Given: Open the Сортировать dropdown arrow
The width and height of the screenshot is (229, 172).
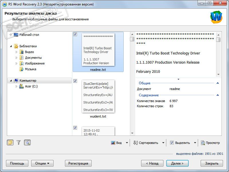Looking at the screenshot, I should (163, 143).
